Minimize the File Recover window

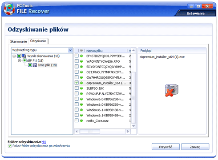point(191,6)
